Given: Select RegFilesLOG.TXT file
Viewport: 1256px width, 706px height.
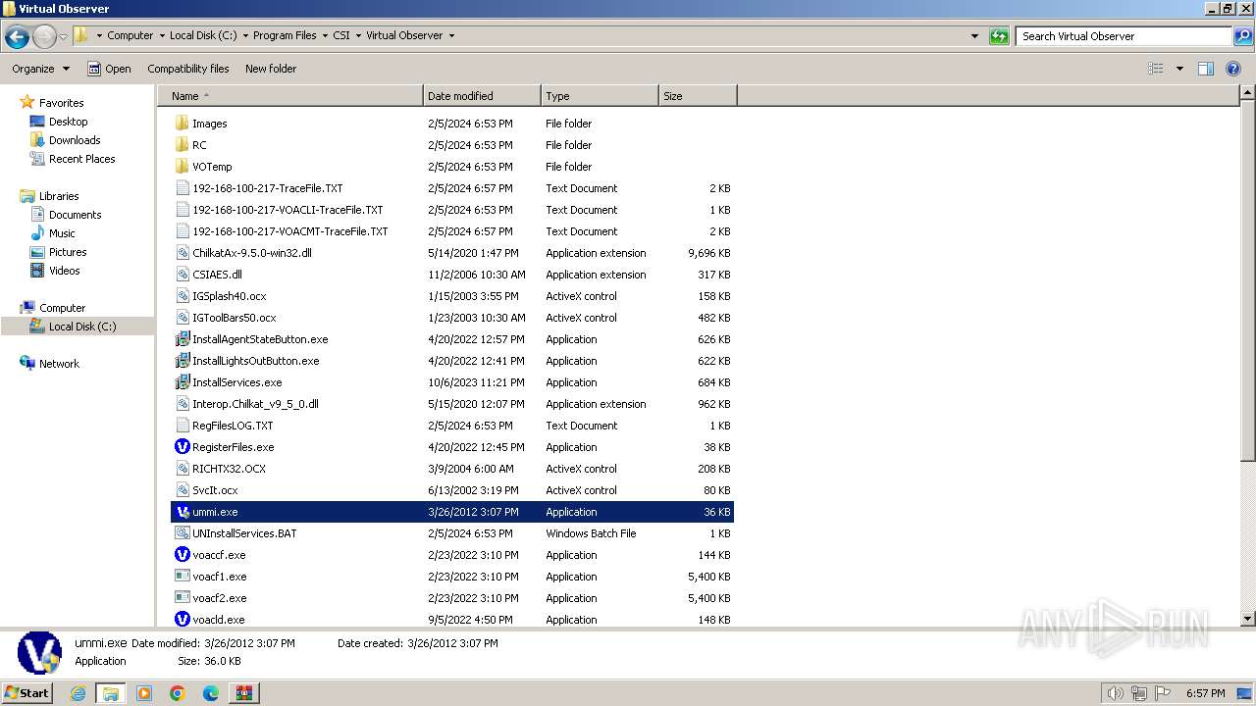Looking at the screenshot, I should coord(233,426).
